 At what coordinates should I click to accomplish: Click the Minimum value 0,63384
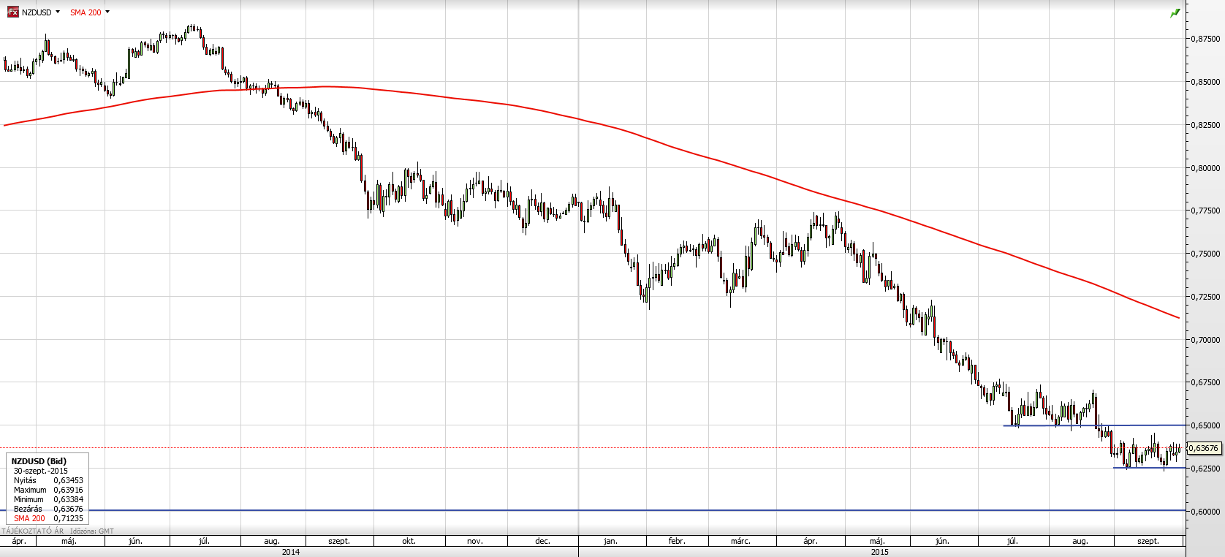[68, 499]
